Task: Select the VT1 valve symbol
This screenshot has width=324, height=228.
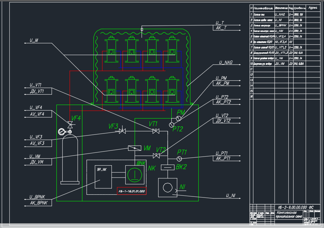Action: coord(156,131)
